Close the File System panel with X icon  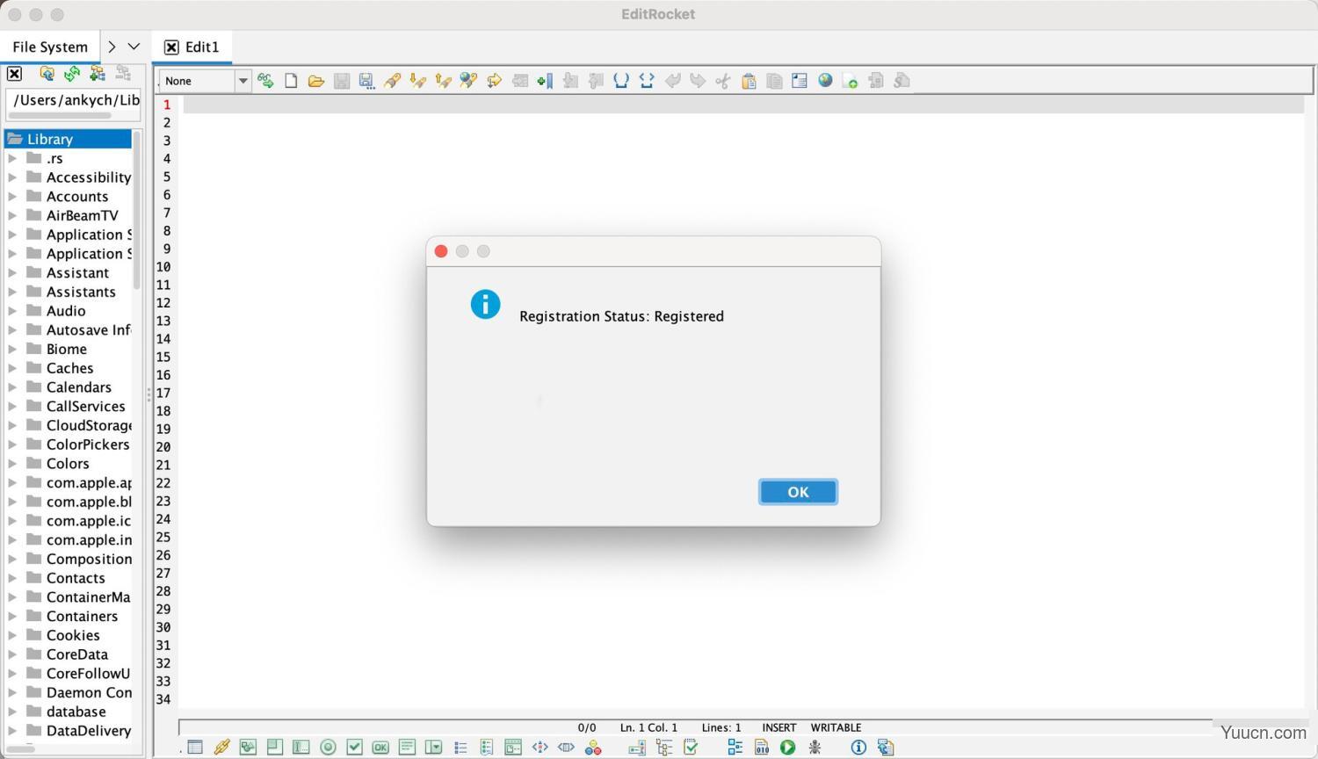coord(14,74)
